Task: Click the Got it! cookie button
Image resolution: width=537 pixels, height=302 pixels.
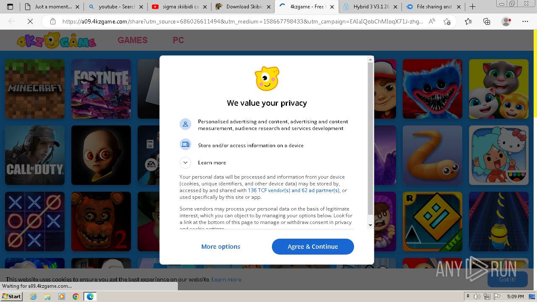Action: point(507,279)
